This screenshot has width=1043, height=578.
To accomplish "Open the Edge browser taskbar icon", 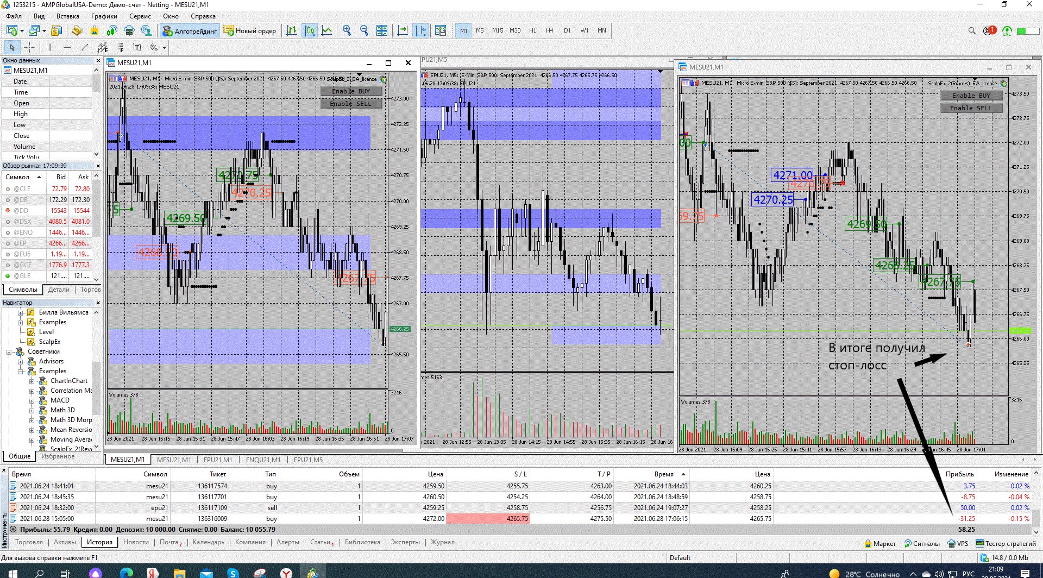I will pyautogui.click(x=126, y=573).
